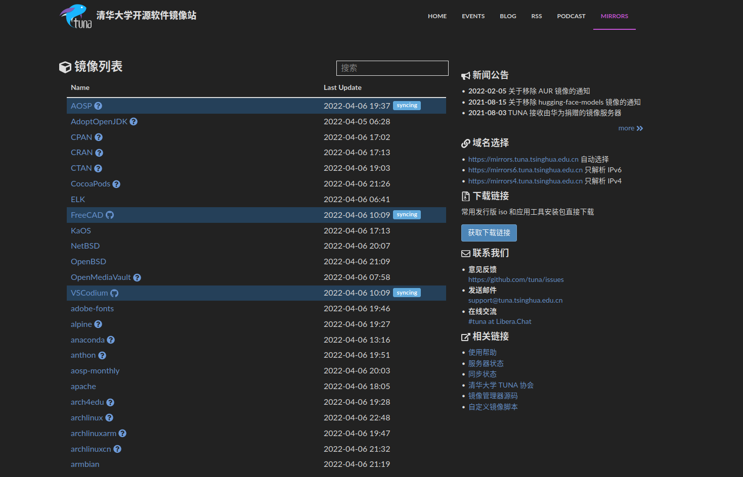The width and height of the screenshot is (743, 477).
Task: Open the CPAN mirror link
Action: point(81,137)
